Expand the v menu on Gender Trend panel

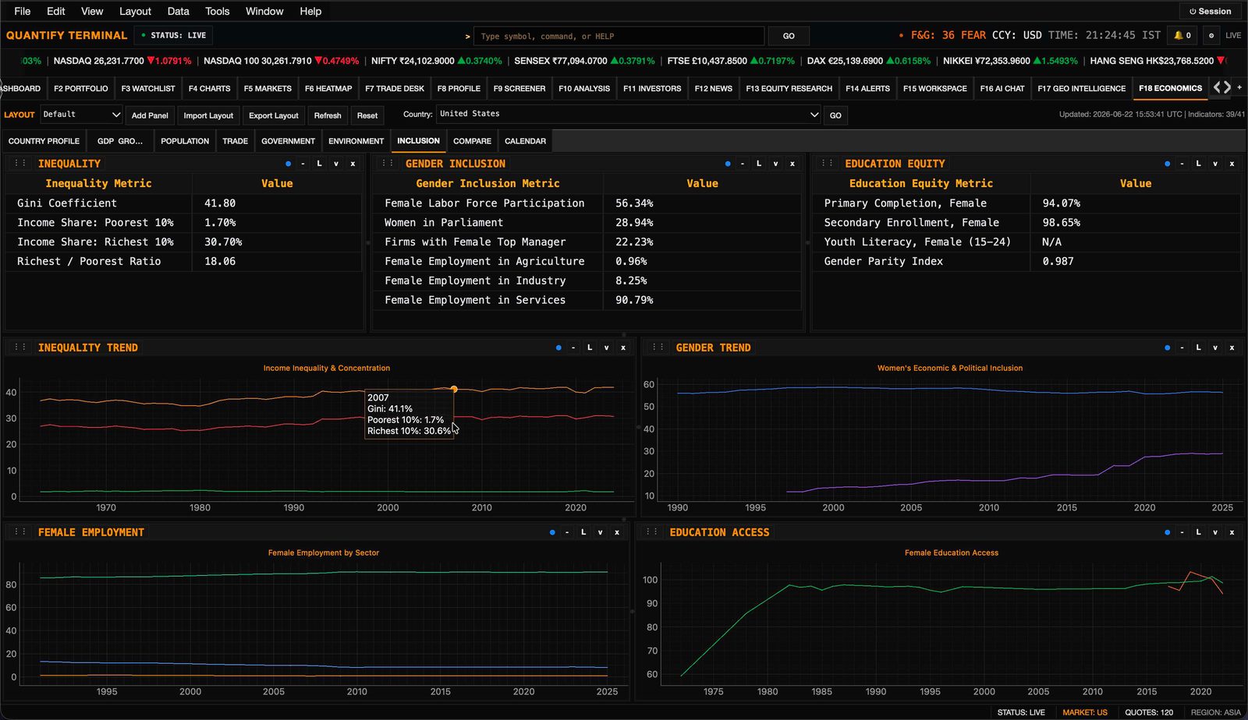[1215, 348]
